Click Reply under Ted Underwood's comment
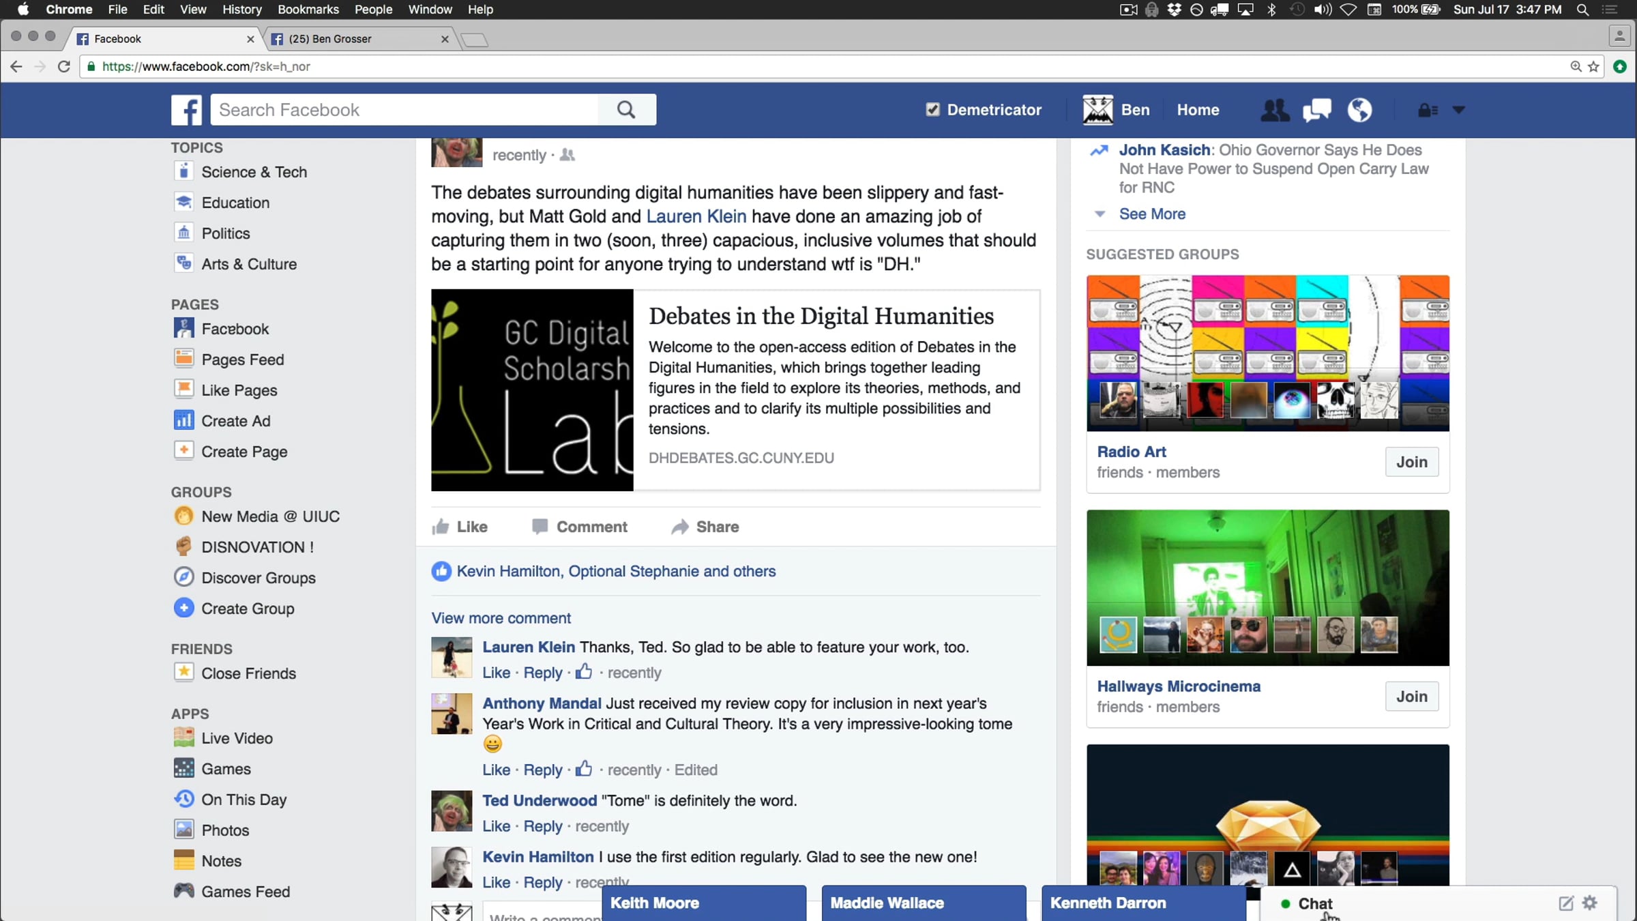This screenshot has width=1637, height=921. point(543,826)
